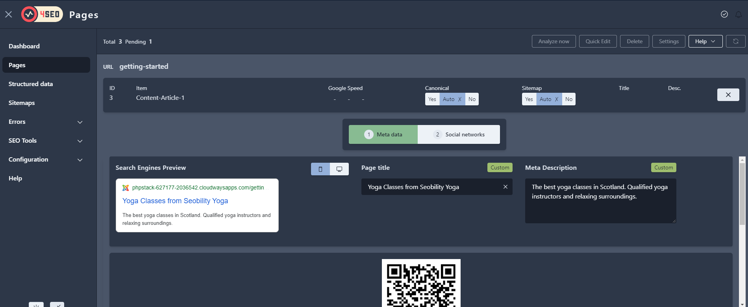Screen dimensions: 748x307
Task: Click the Quick Edit button
Action: pyautogui.click(x=598, y=41)
